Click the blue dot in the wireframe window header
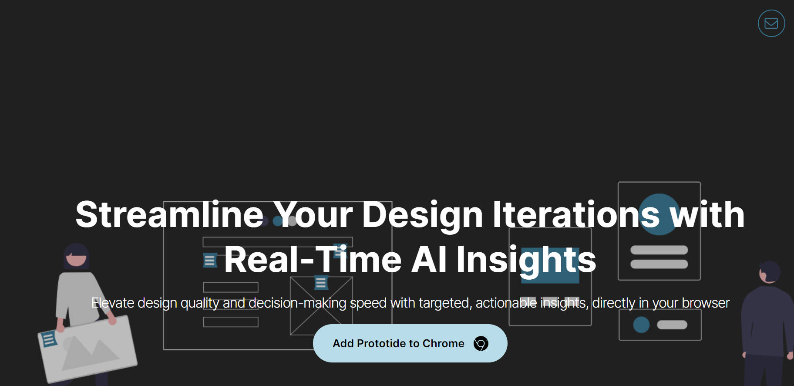Image resolution: width=794 pixels, height=386 pixels. [x=277, y=221]
